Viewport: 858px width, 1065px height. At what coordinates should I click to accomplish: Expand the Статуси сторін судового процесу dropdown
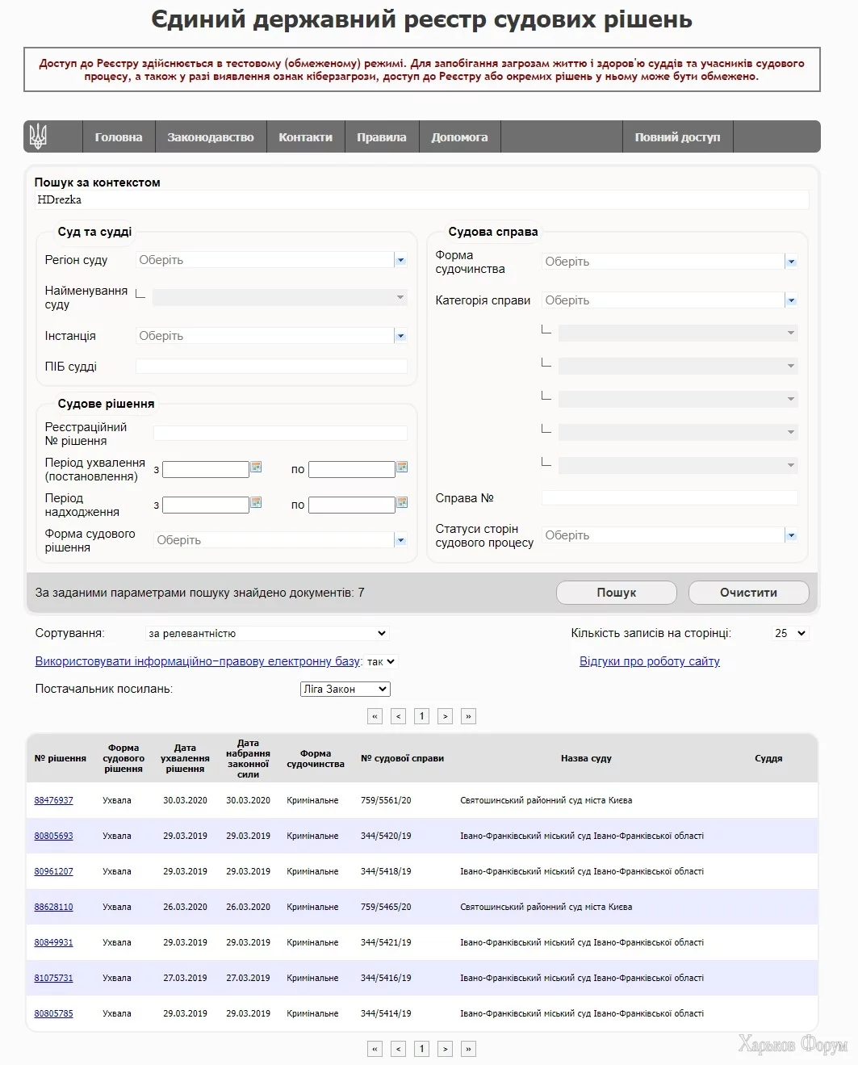tap(791, 535)
